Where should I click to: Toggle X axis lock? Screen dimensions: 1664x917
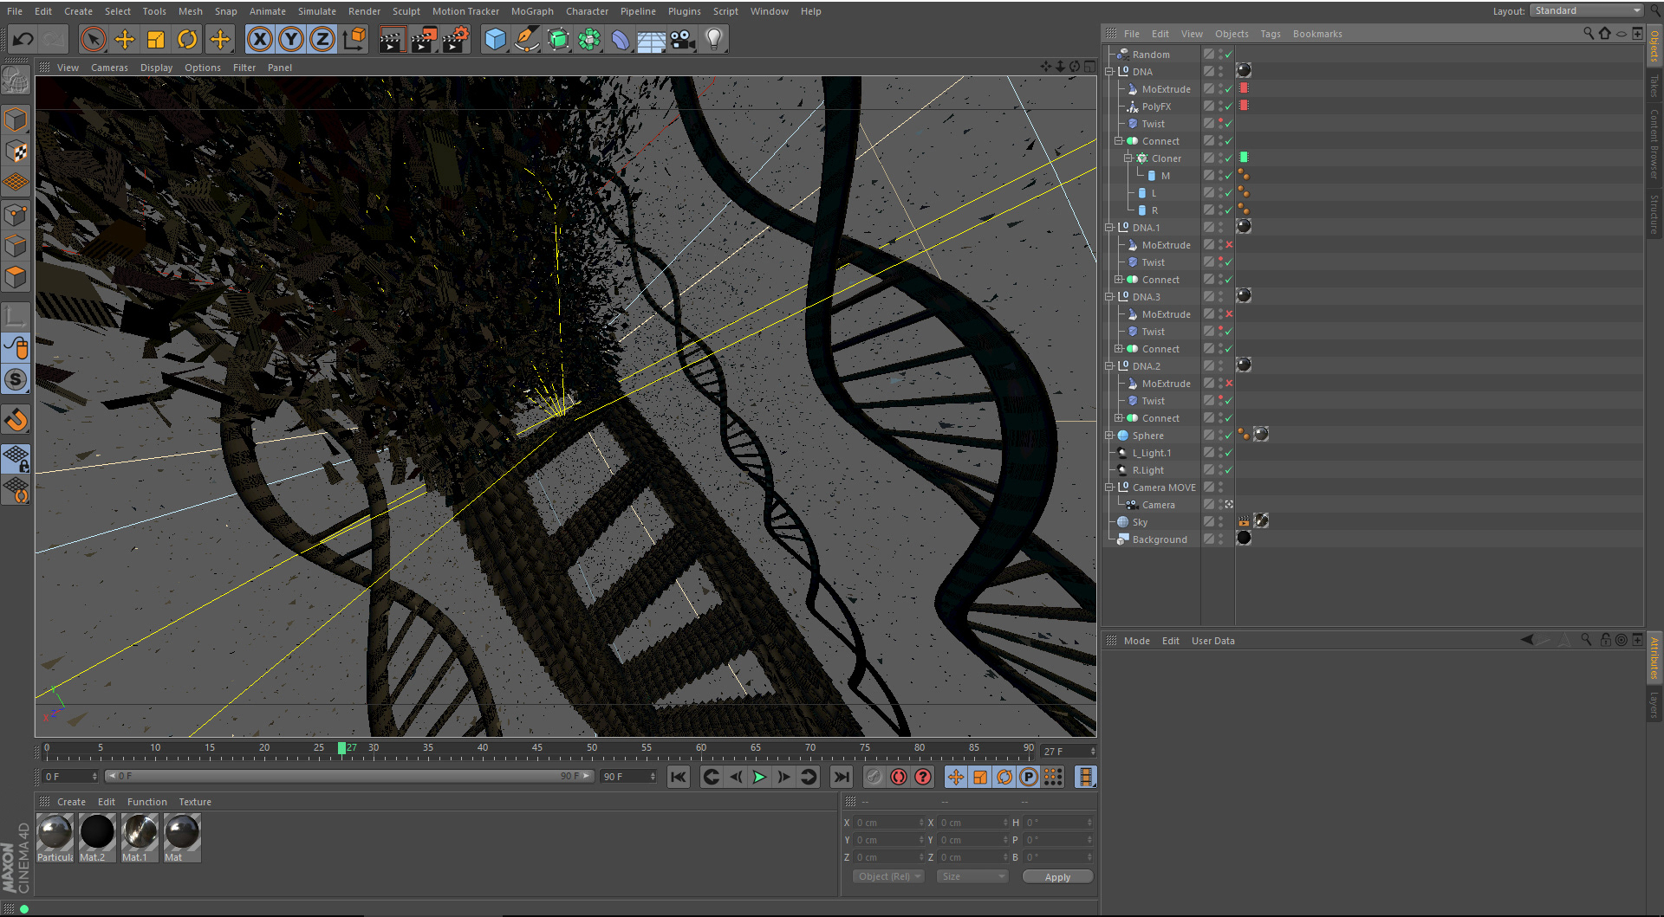(259, 39)
